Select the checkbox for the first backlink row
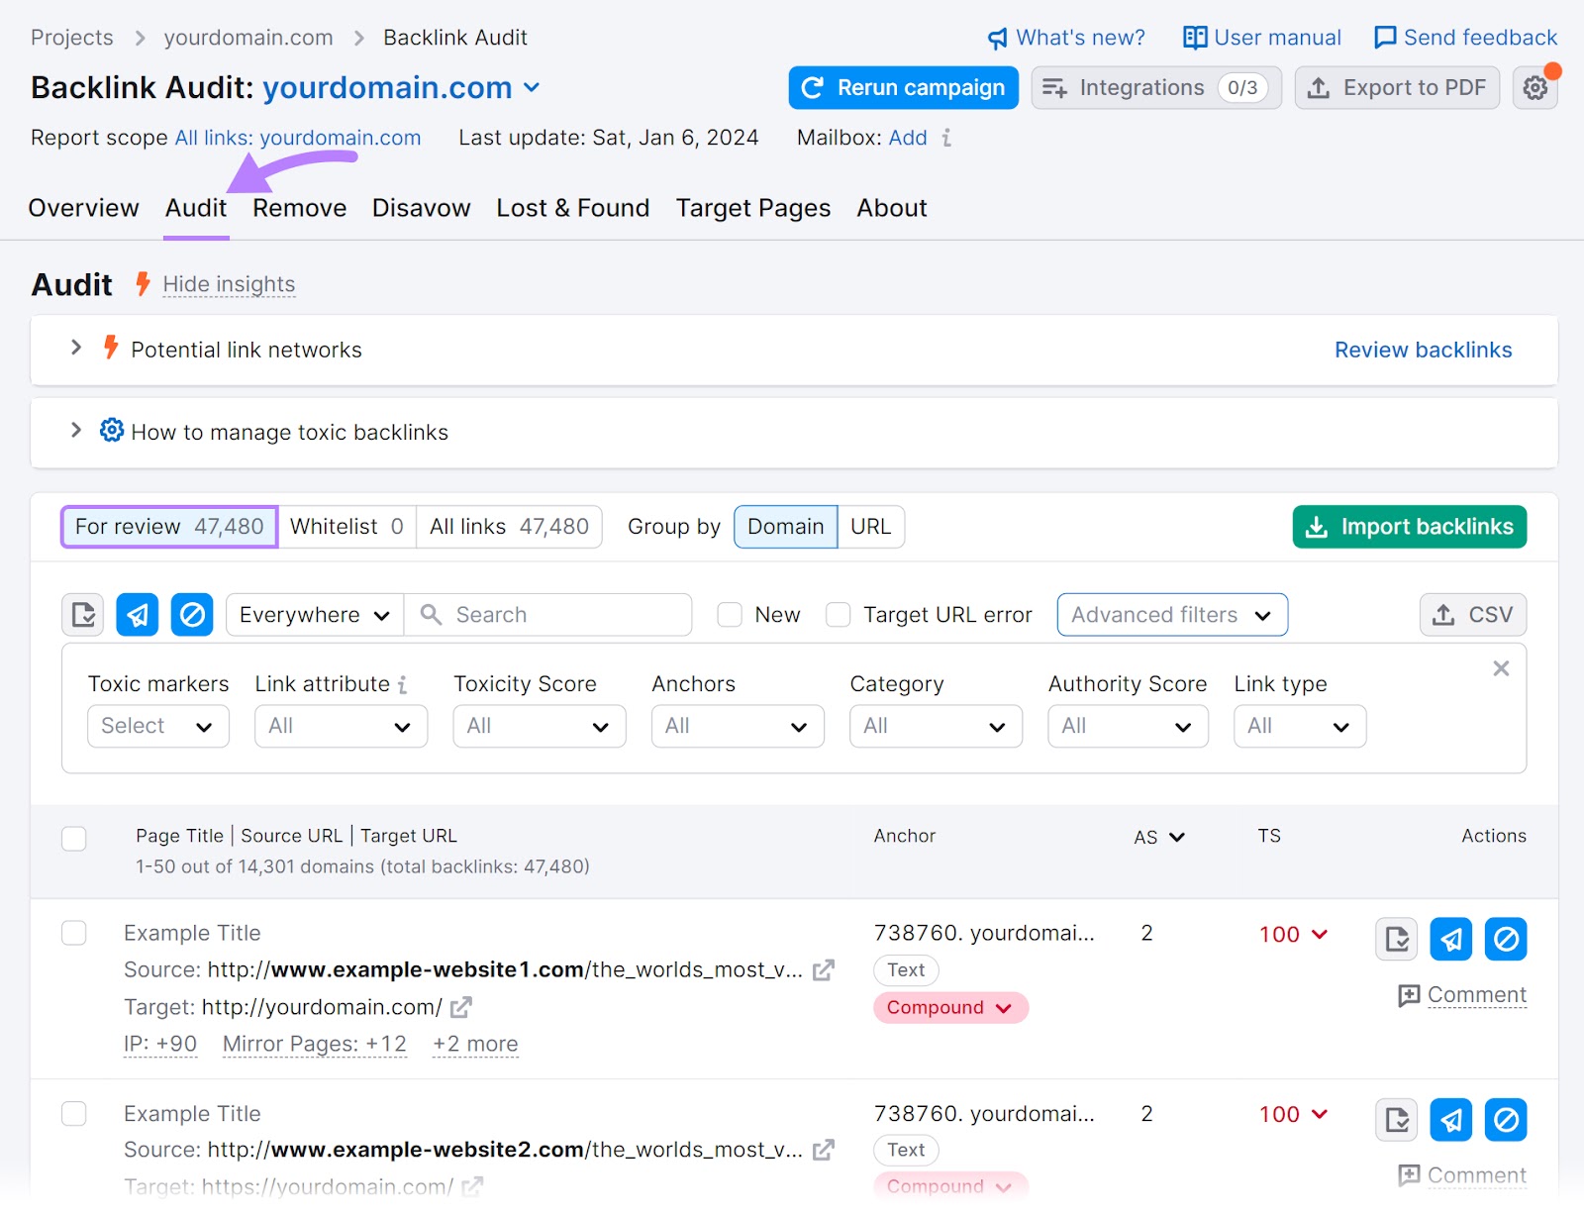The image size is (1584, 1217). 73,933
